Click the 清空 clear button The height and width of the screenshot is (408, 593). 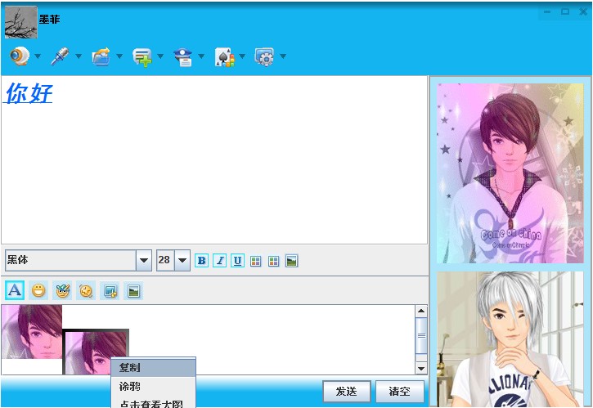(400, 392)
